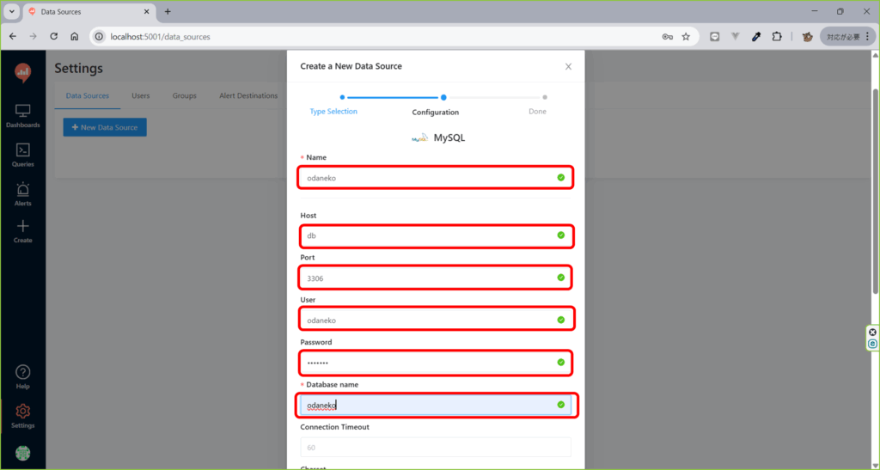The image size is (880, 470).
Task: Switch to the Users tab
Action: pyautogui.click(x=140, y=95)
